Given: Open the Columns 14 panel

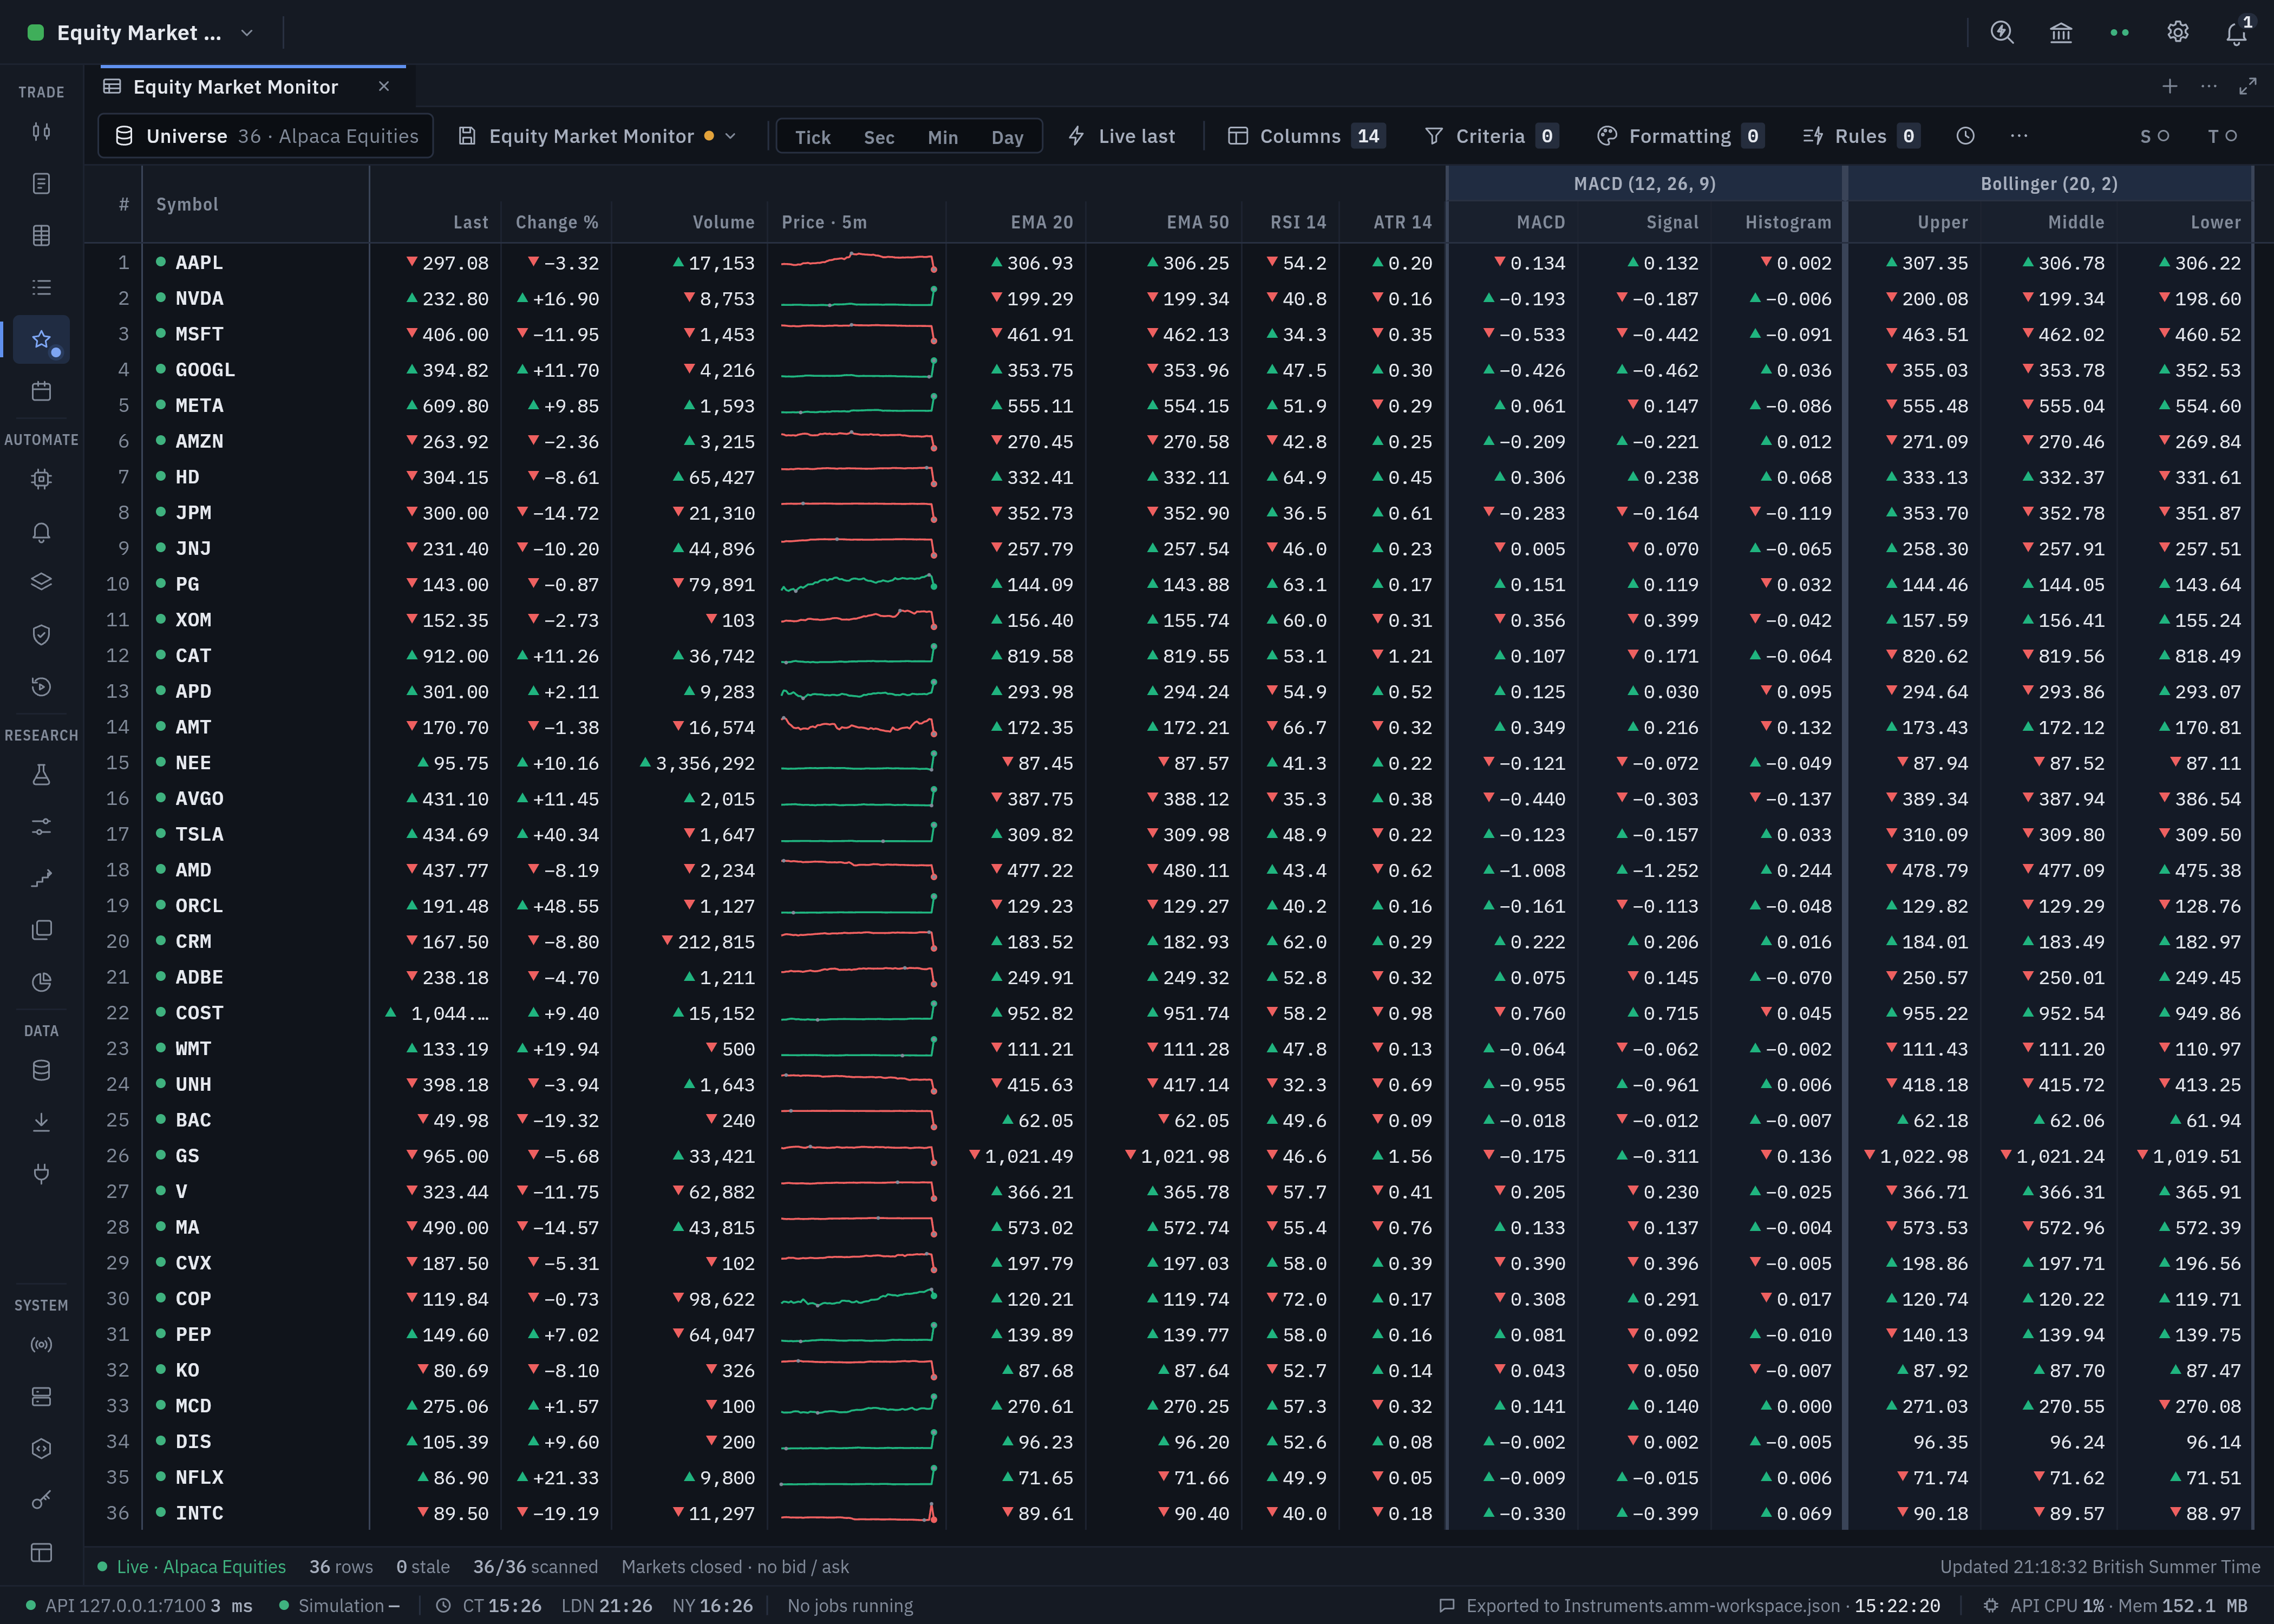Looking at the screenshot, I should pyautogui.click(x=1307, y=136).
